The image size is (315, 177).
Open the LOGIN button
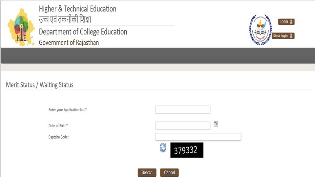click(x=286, y=22)
